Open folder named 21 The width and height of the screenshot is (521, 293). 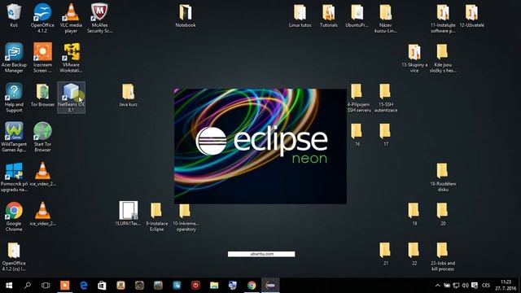pyautogui.click(x=386, y=254)
